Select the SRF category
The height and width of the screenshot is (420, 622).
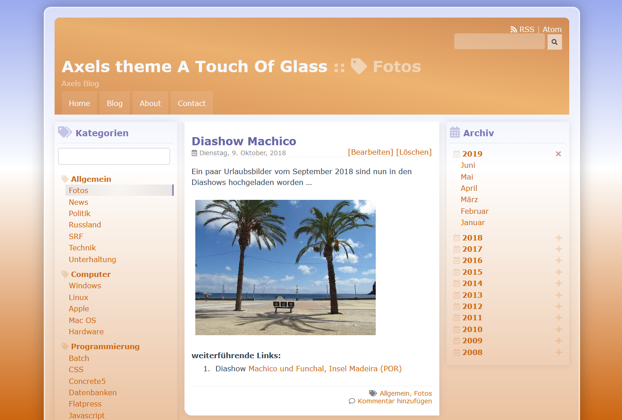coord(76,236)
